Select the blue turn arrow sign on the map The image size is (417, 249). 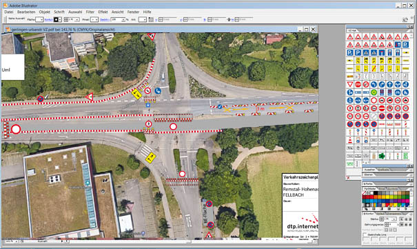[x=158, y=91]
